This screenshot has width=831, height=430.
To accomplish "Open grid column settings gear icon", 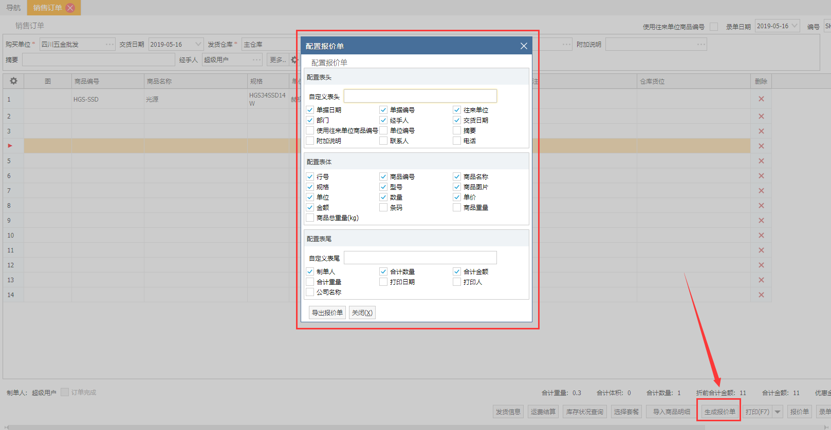I will [x=13, y=81].
